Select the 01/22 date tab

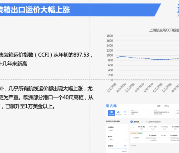(164, 128)
